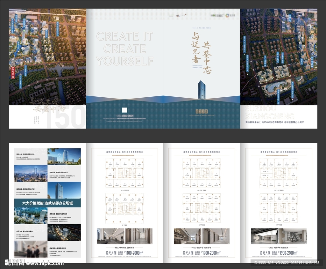Image resolution: width=326 pixels, height=269 pixels.
Task: Open the night aerial tower image beside 名企为邻
Action: click(x=64, y=233)
